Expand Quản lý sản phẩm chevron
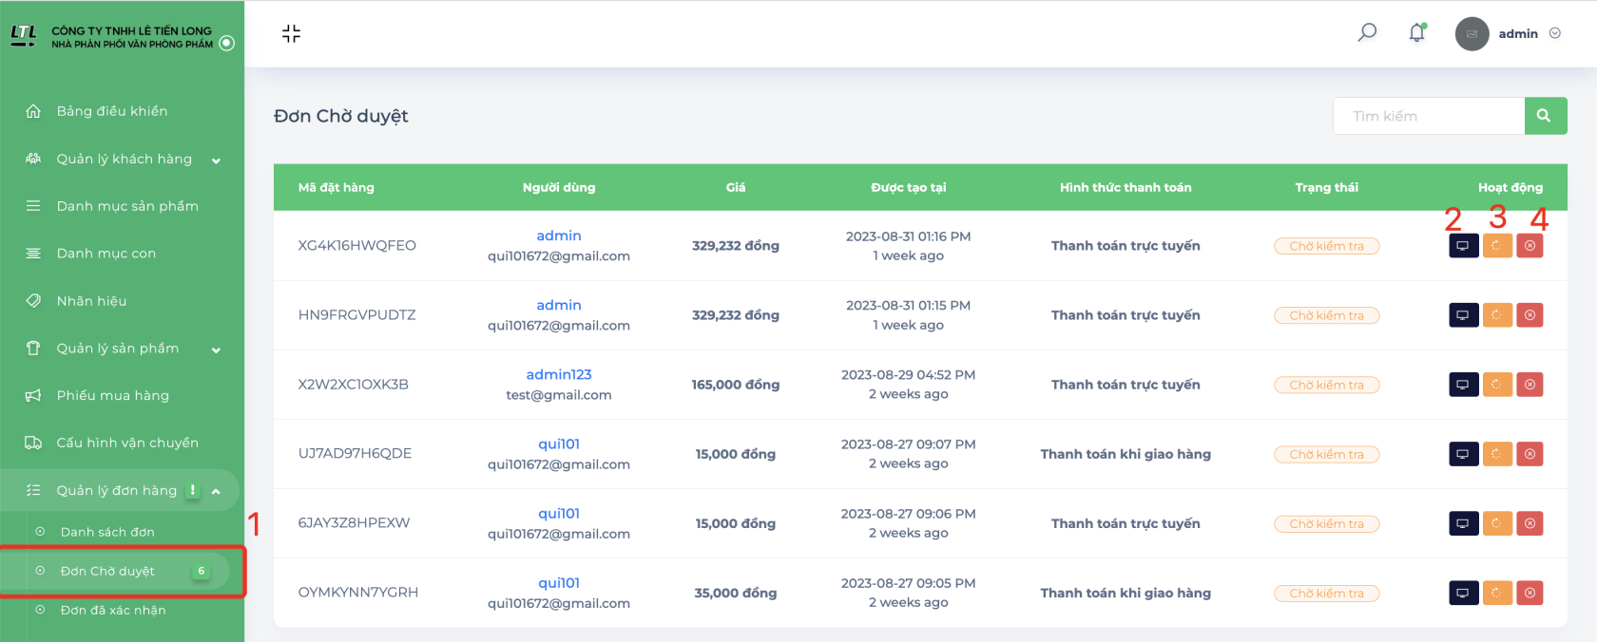This screenshot has height=642, width=1597. point(216,349)
